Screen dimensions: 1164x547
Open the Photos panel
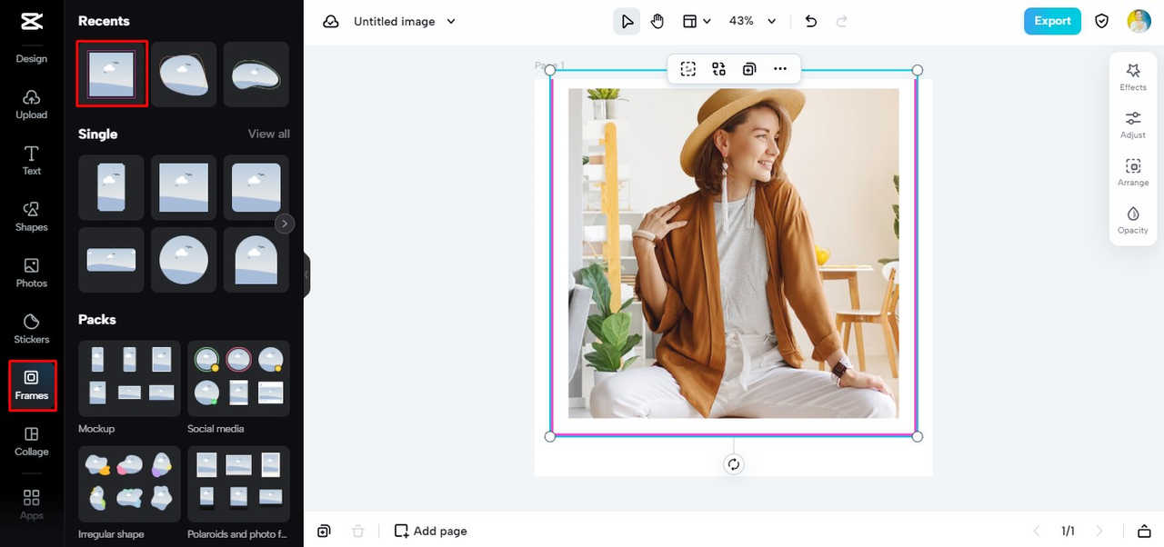coord(31,273)
